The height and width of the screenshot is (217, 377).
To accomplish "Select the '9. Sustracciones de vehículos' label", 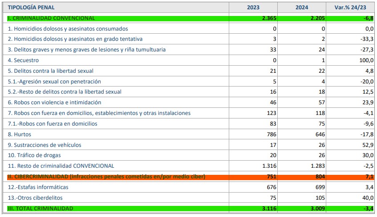I will coord(45,145).
